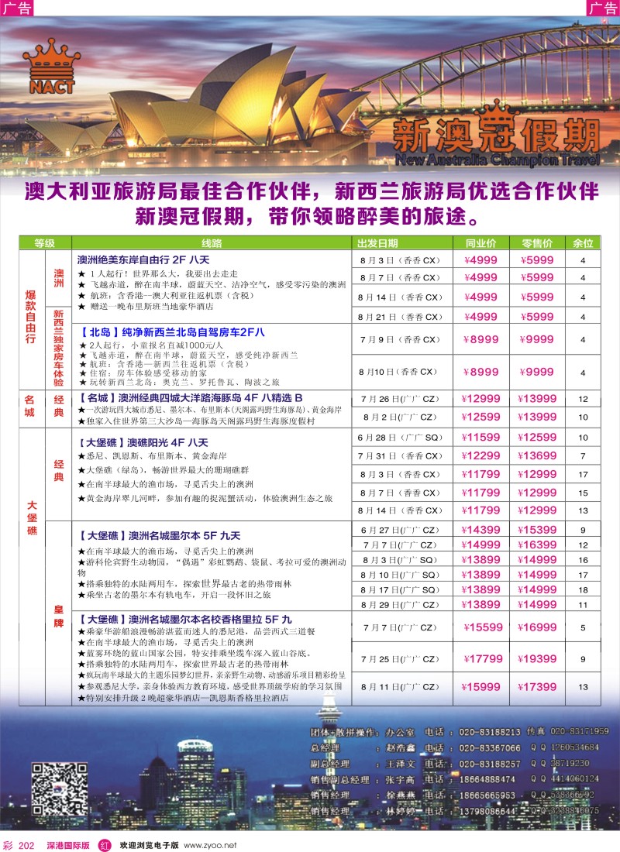Click deputy manager name 王泽文

pos(400,764)
